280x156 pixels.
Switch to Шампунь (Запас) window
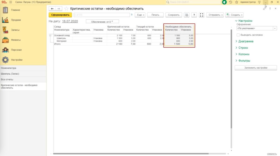tap(23, 74)
